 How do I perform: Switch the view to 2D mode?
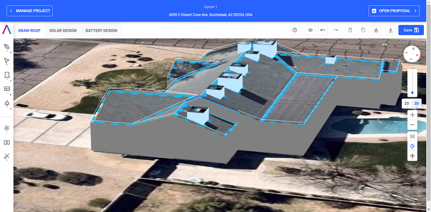407,103
